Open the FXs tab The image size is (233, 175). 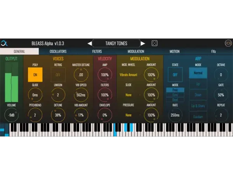pyautogui.click(x=214, y=51)
